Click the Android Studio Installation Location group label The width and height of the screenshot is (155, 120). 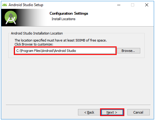pos(37,33)
